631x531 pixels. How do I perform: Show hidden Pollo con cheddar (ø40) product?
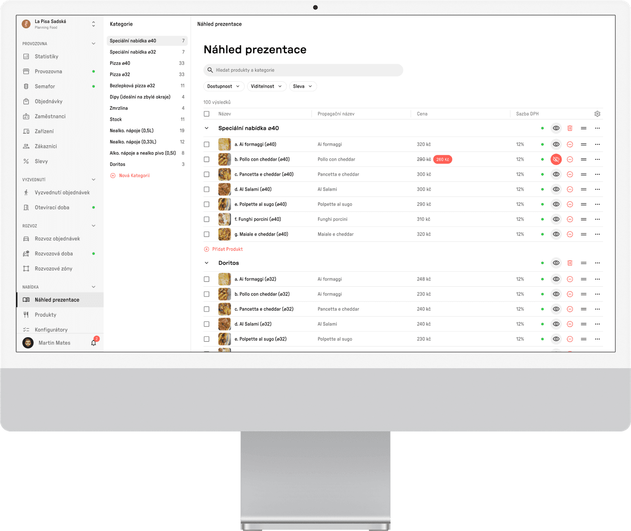pos(556,159)
